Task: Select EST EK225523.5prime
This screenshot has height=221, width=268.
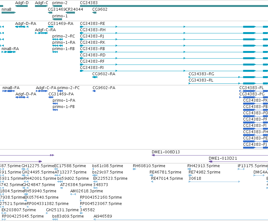Action: click(110, 178)
